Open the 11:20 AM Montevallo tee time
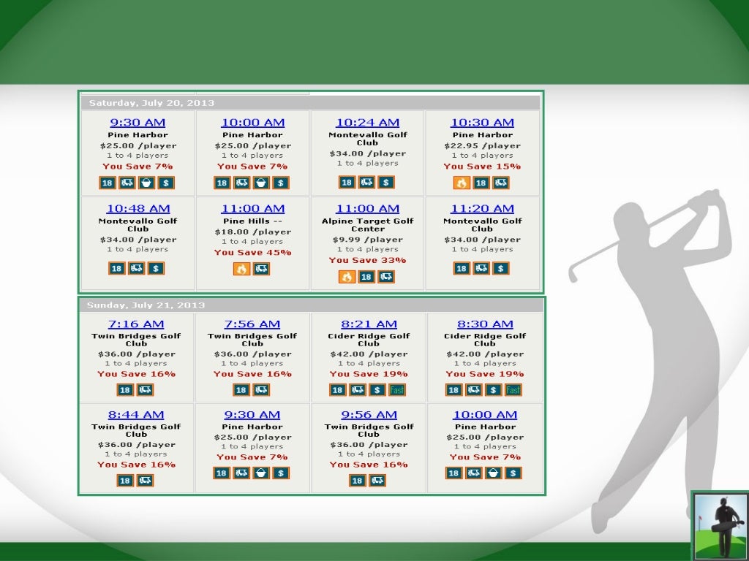Viewport: 749px width, 561px height. point(483,208)
